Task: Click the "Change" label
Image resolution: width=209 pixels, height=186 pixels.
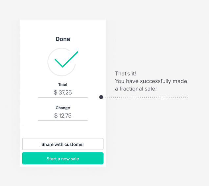Action: 63,108
